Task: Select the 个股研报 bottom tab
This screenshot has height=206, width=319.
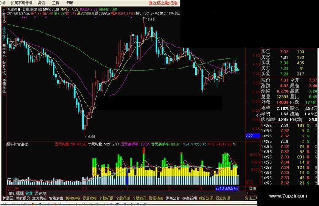Action: 106,198
